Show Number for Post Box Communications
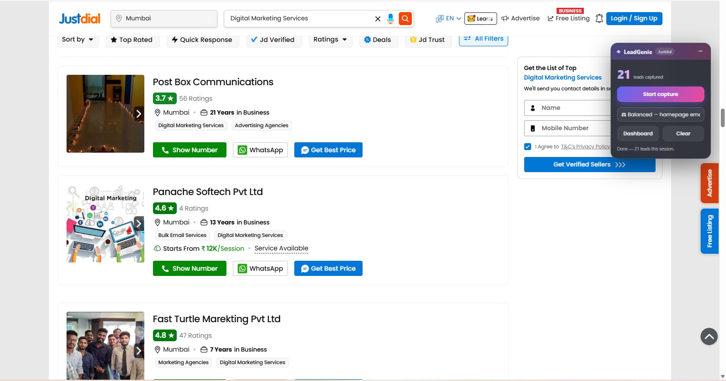Screen dimensions: 726x381 click(x=190, y=150)
